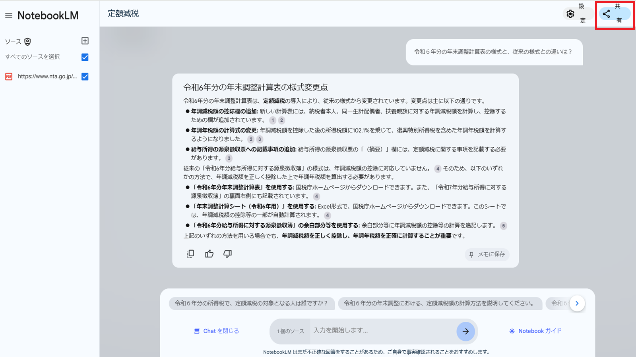Click the notebook title 定額減税
Viewport: 636px width, 357px height.
(x=122, y=13)
